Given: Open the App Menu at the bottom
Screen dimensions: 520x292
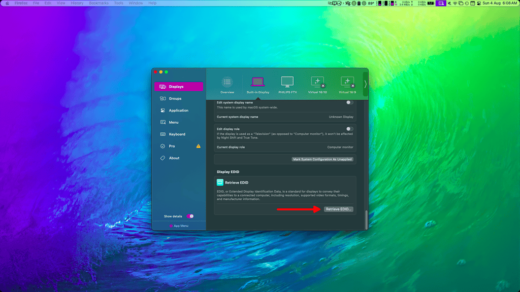Looking at the screenshot, I should click(x=180, y=226).
